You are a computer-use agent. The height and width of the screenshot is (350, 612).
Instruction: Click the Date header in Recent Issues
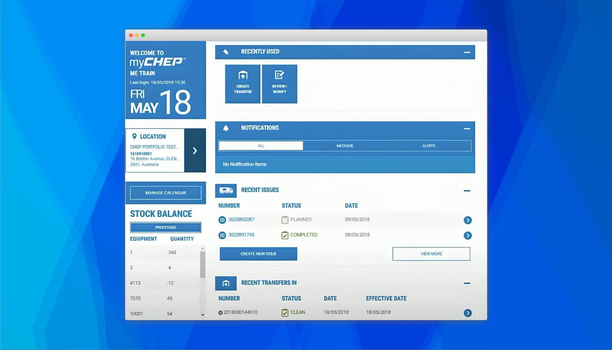pyautogui.click(x=352, y=206)
